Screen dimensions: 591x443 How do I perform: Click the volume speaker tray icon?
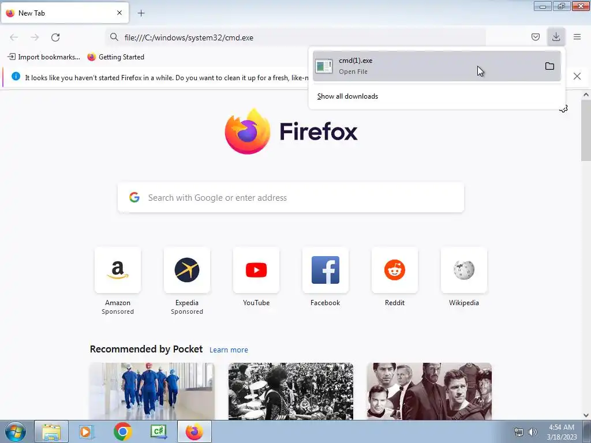point(533,432)
